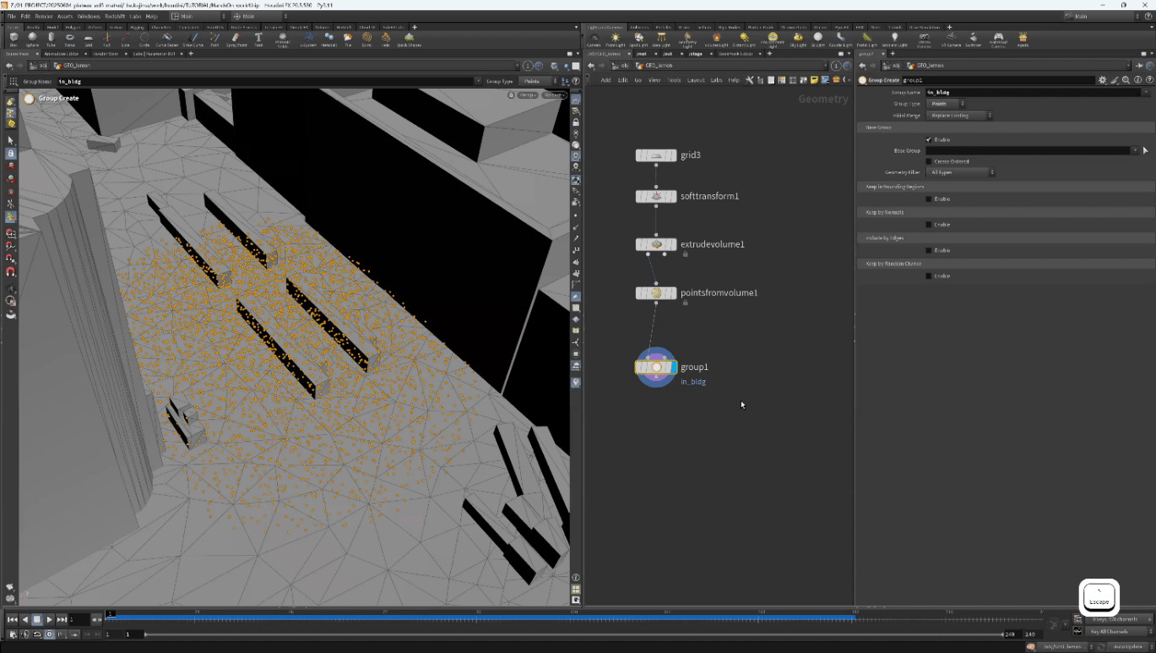Open parameter gear settings menu
Screen dimensions: 1156x653
(1102, 80)
